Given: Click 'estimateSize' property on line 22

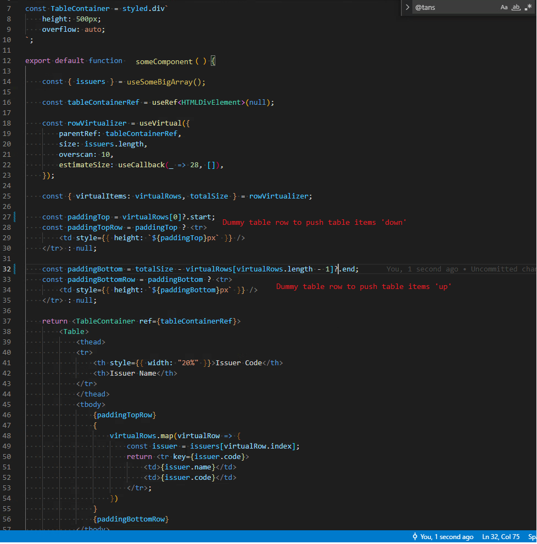Looking at the screenshot, I should click(x=85, y=165).
